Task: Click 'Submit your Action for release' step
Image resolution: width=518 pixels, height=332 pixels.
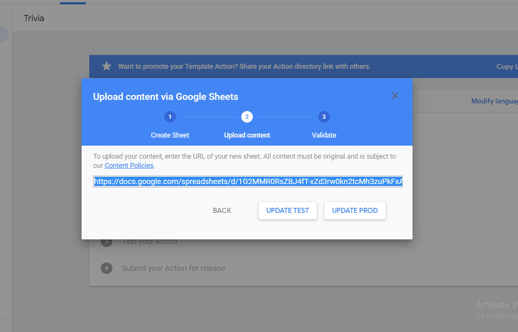Action: 174,268
